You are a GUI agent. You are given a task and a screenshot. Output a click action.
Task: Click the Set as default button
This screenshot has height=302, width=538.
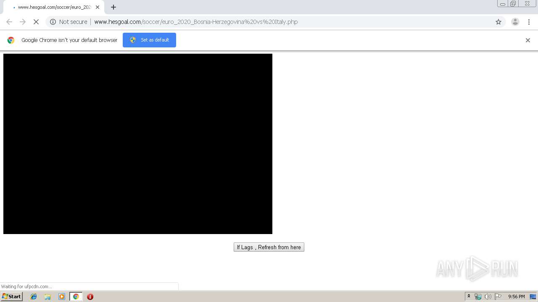[x=149, y=40]
